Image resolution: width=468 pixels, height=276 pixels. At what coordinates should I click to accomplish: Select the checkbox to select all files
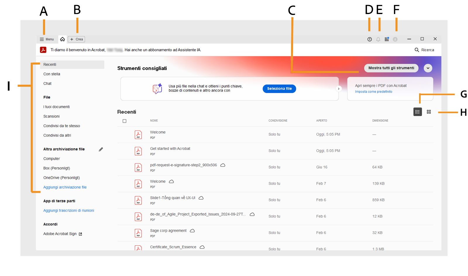[124, 121]
